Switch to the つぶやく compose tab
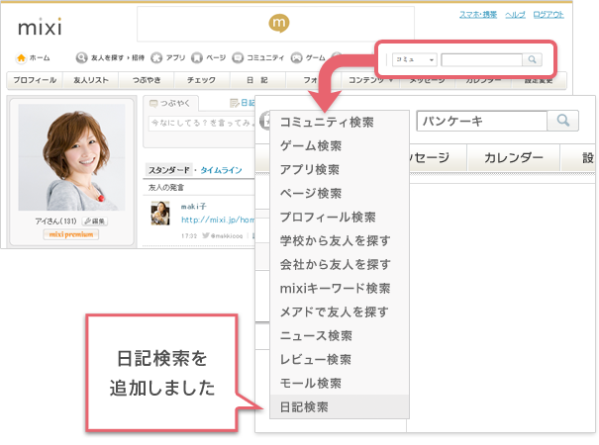This screenshot has width=599, height=445. (170, 104)
